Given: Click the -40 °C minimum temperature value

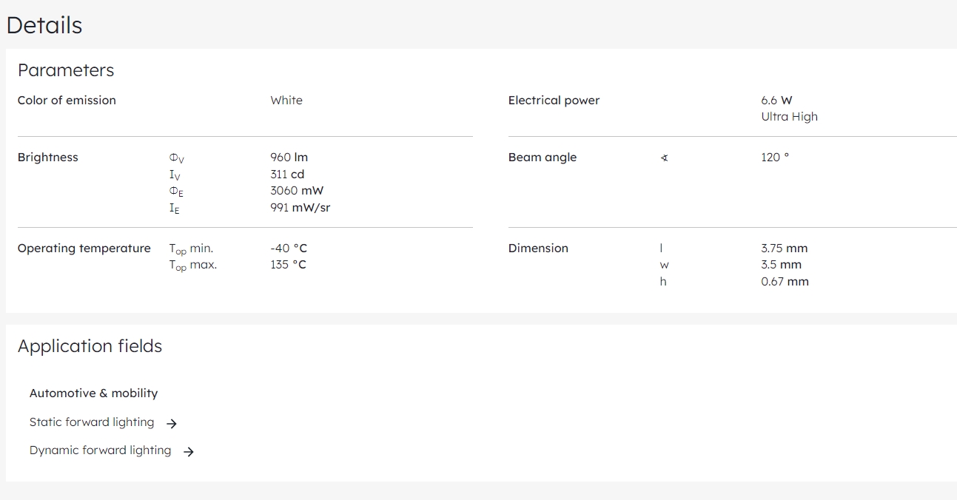Looking at the screenshot, I should click(288, 249).
